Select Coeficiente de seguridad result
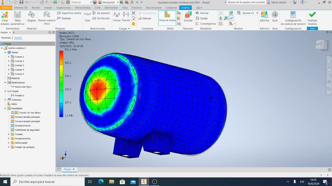The image size is (332, 186). click(x=27, y=130)
